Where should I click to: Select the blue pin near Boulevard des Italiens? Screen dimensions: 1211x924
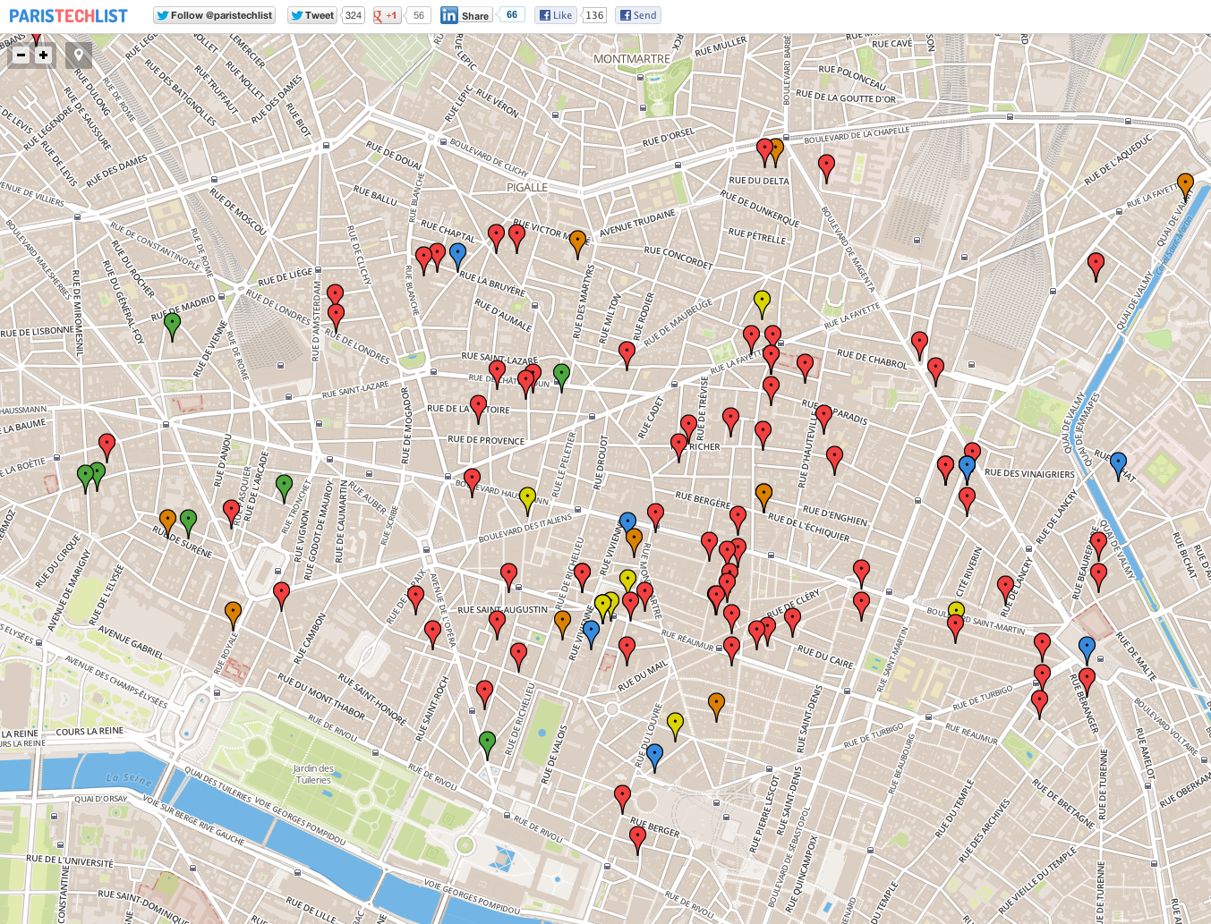tap(627, 524)
